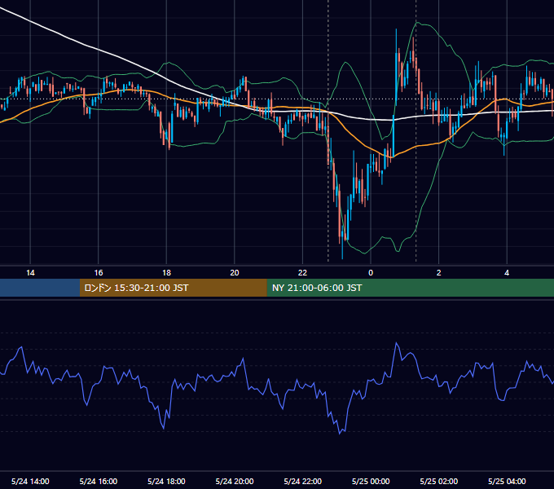Click the 5/24 22:00 label on oscillator axis
The width and height of the screenshot is (554, 489).
pos(303,481)
